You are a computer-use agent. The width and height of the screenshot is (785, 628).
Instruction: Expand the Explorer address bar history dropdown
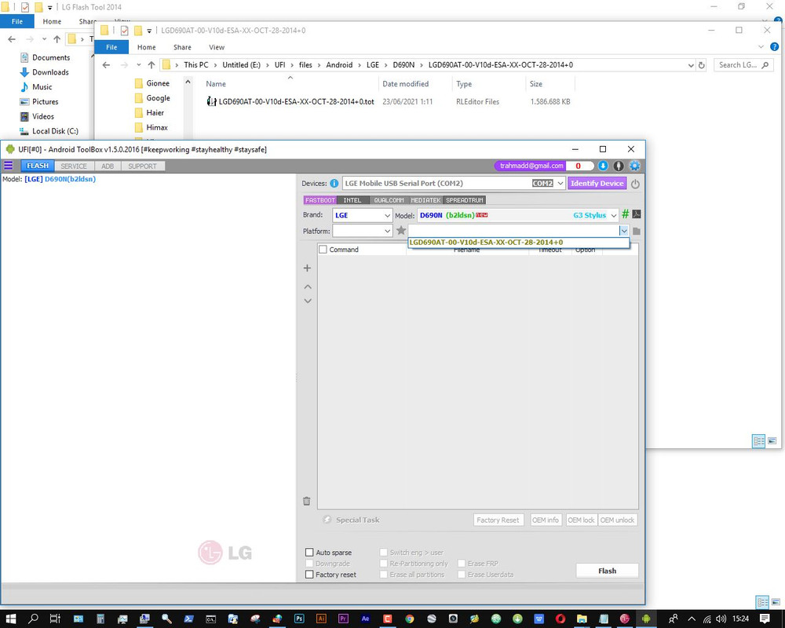click(691, 65)
